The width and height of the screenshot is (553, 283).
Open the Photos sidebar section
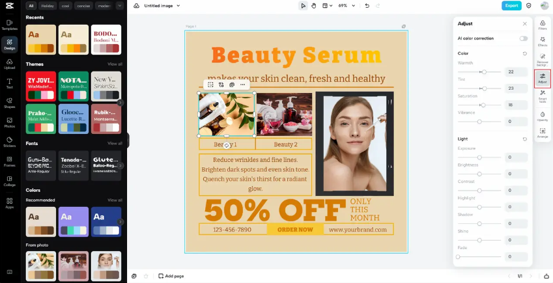point(10,123)
